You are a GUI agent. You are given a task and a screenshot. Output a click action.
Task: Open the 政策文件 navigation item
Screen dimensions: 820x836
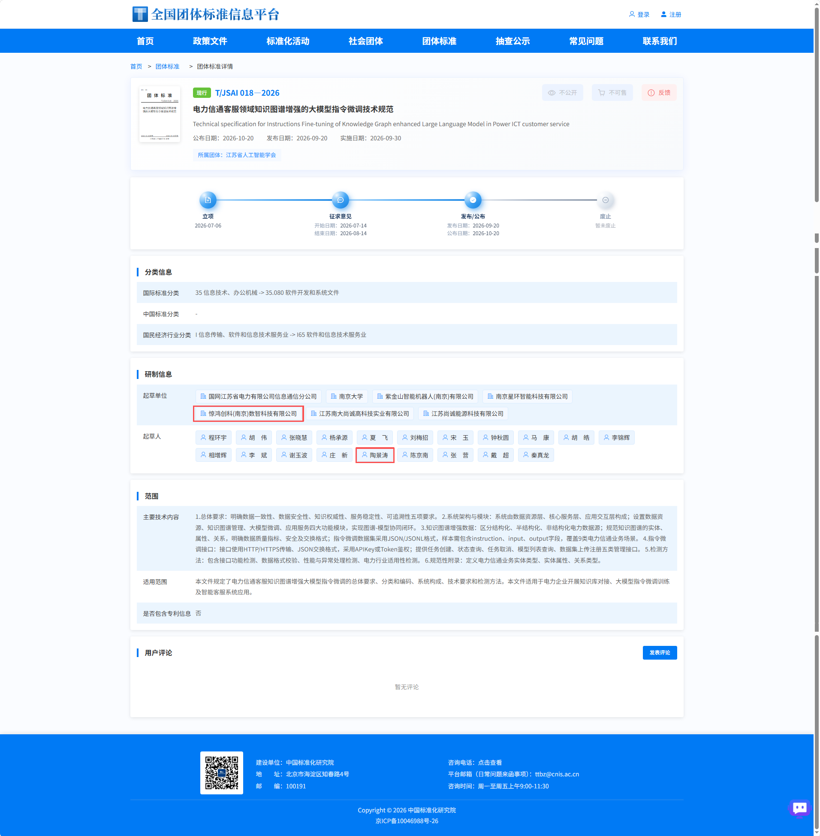(210, 41)
